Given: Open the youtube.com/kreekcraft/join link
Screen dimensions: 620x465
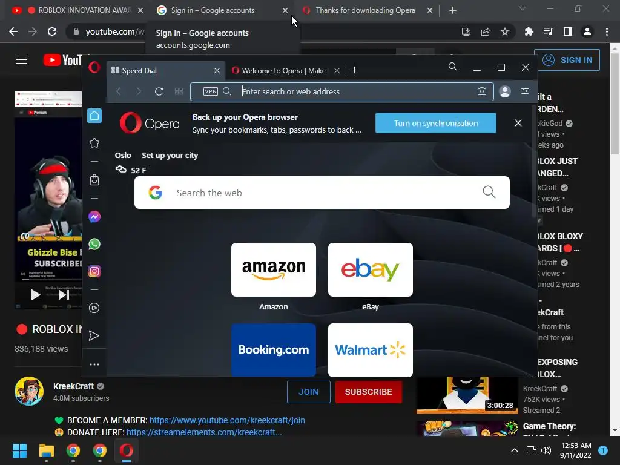Looking at the screenshot, I should pos(227,420).
